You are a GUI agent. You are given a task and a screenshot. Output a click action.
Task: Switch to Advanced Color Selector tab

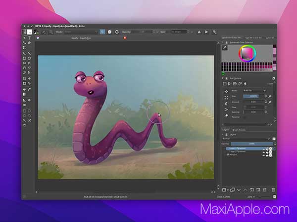[232, 38]
